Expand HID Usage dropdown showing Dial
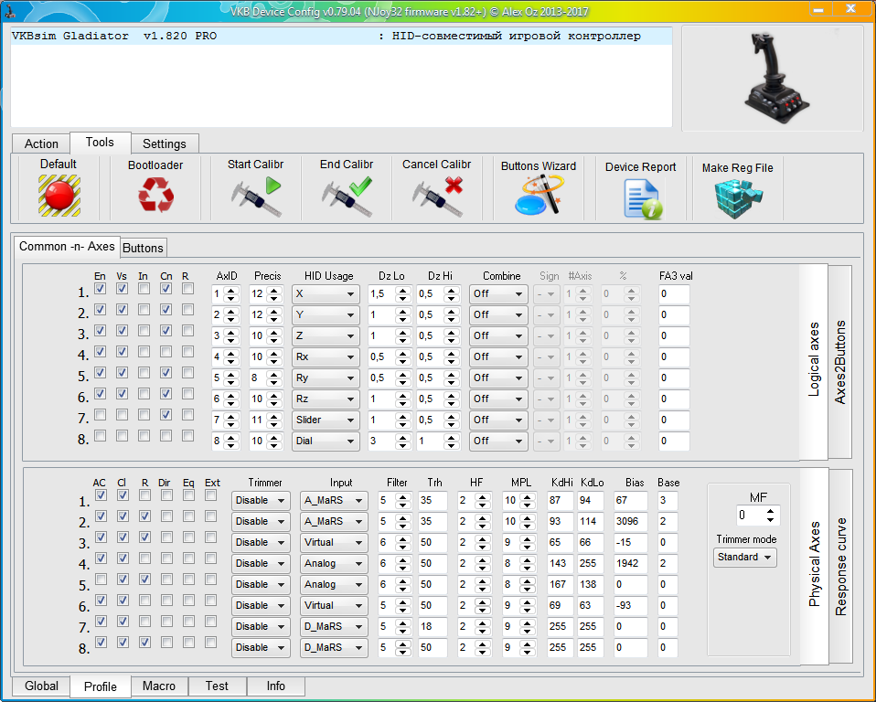This screenshot has height=702, width=876. click(326, 441)
